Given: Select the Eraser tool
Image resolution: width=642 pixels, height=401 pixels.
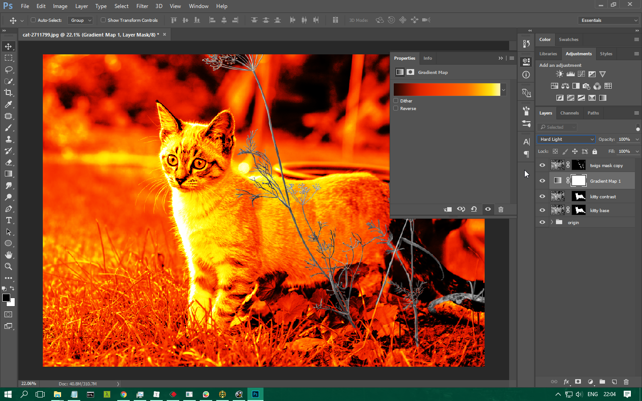Looking at the screenshot, I should pyautogui.click(x=8, y=162).
